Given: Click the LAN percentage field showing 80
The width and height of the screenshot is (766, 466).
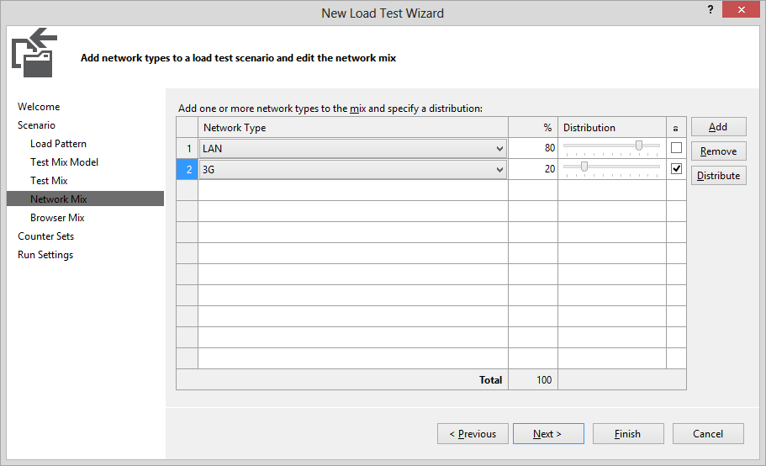Looking at the screenshot, I should 533,149.
